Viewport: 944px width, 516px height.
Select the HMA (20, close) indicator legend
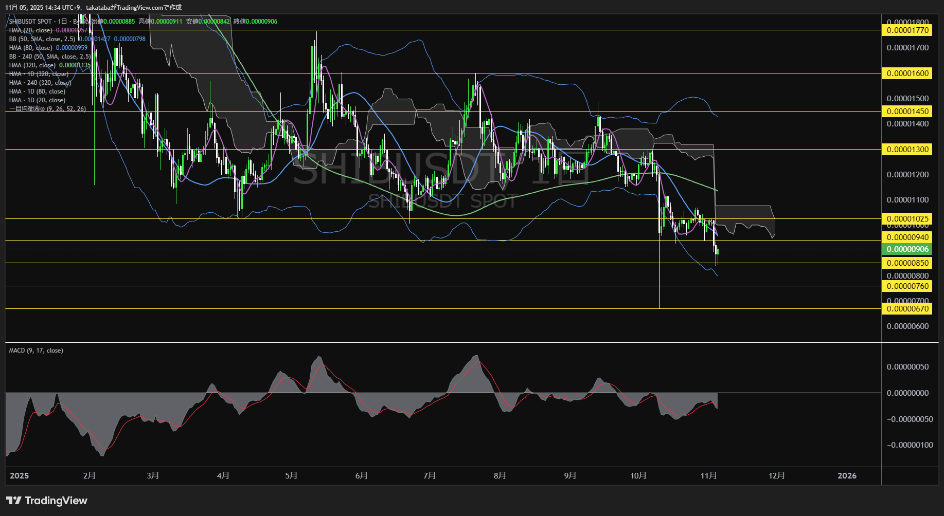coord(31,30)
